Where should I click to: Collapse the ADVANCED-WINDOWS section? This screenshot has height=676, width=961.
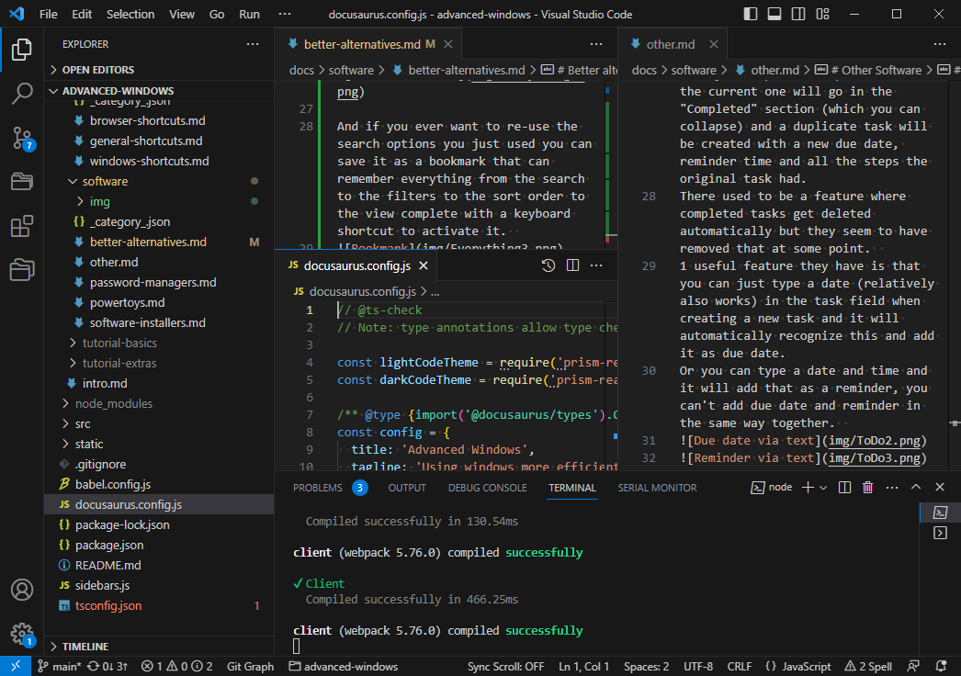click(x=159, y=91)
